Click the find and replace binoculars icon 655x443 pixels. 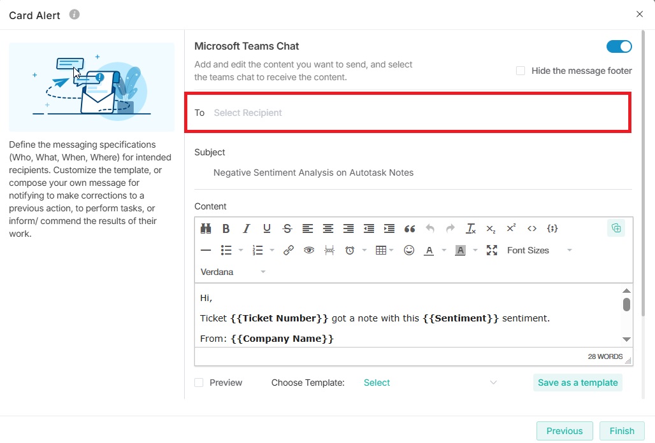pos(206,229)
